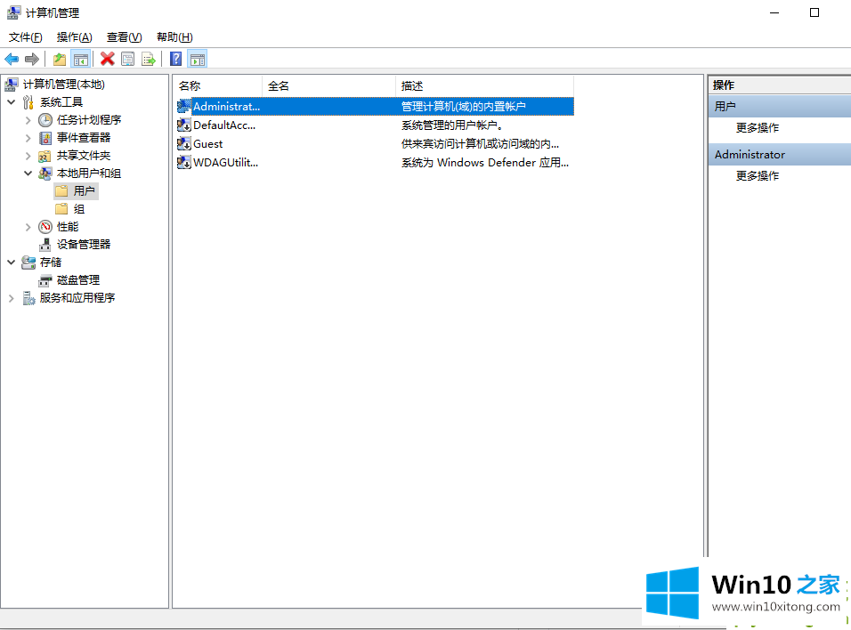Select the WDAGUtilit... name cell

226,162
